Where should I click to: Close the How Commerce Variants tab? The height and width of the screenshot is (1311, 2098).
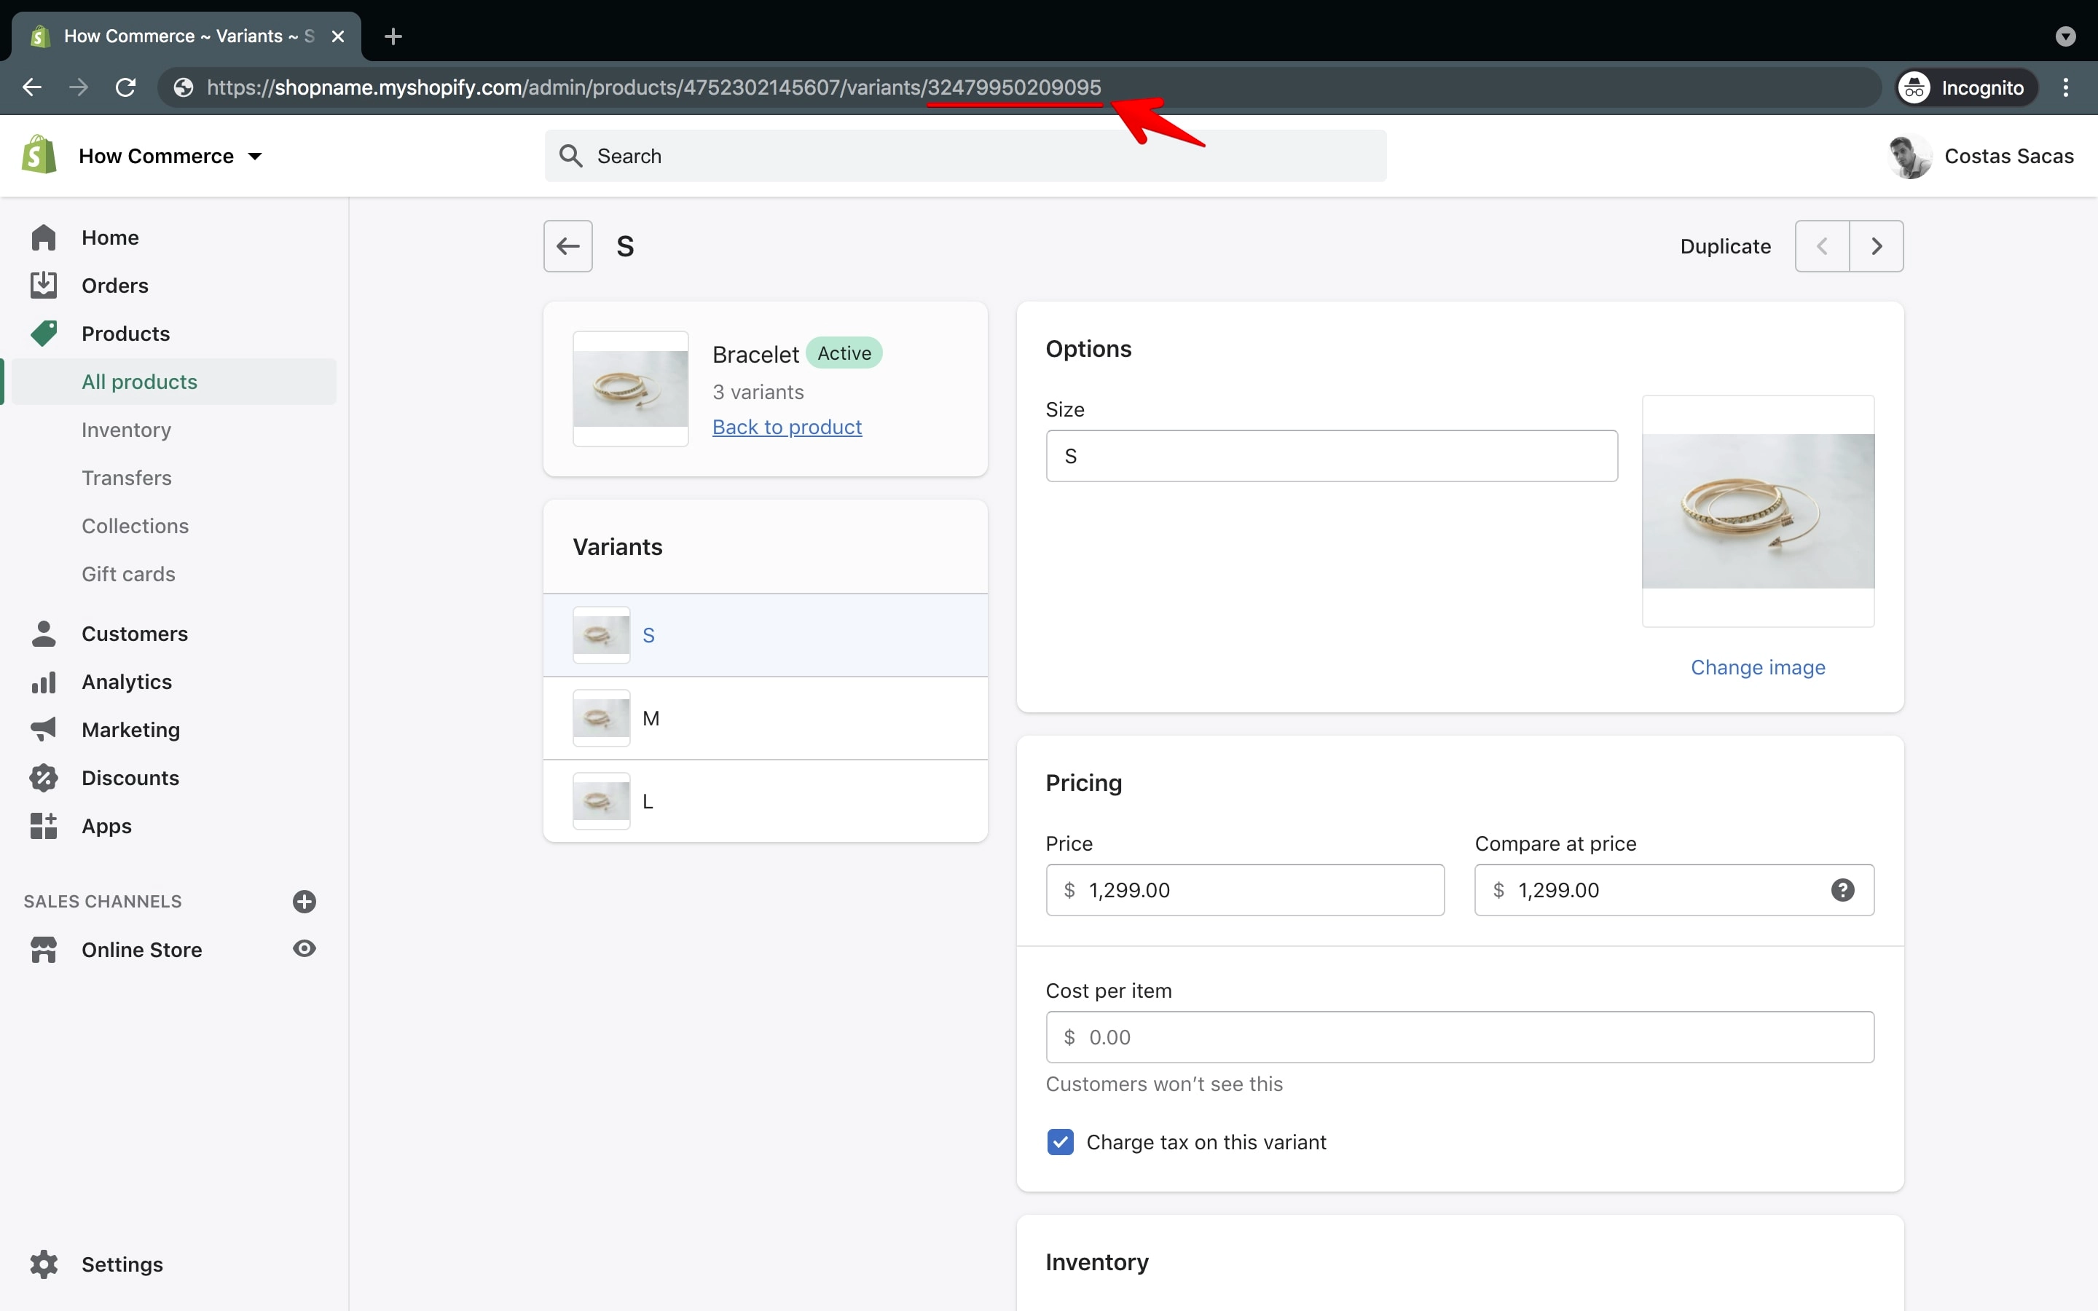[338, 36]
